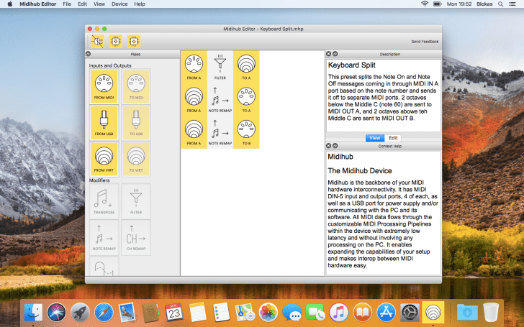Select FROM A pipe in the TO B pipeline
The width and height of the screenshot is (524, 327).
(194, 132)
